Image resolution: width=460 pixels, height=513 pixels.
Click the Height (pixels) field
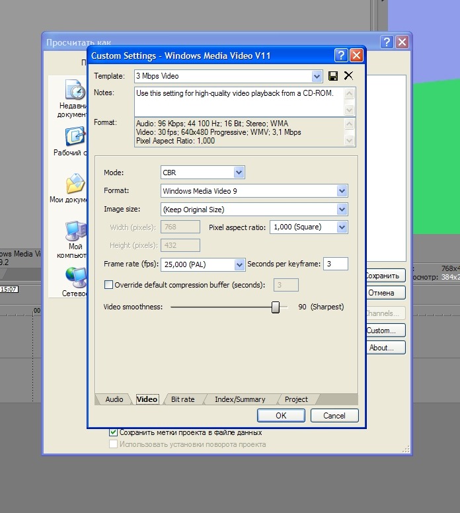tap(180, 245)
